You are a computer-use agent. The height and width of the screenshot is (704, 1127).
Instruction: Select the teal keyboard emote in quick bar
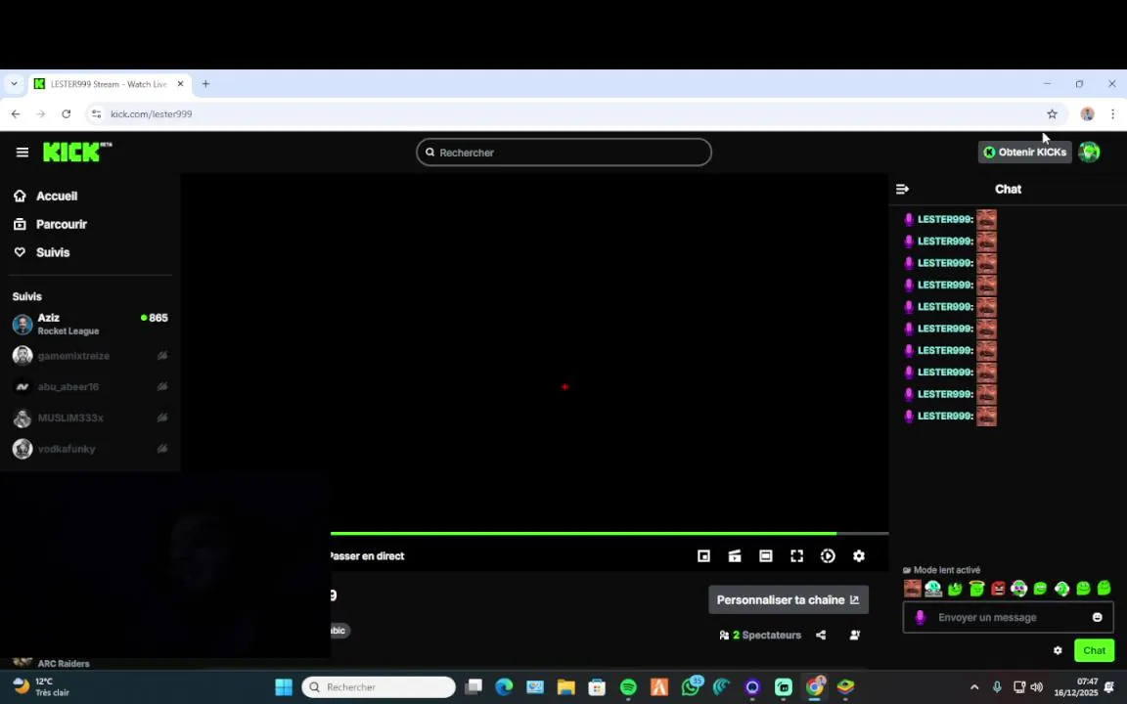tap(933, 589)
